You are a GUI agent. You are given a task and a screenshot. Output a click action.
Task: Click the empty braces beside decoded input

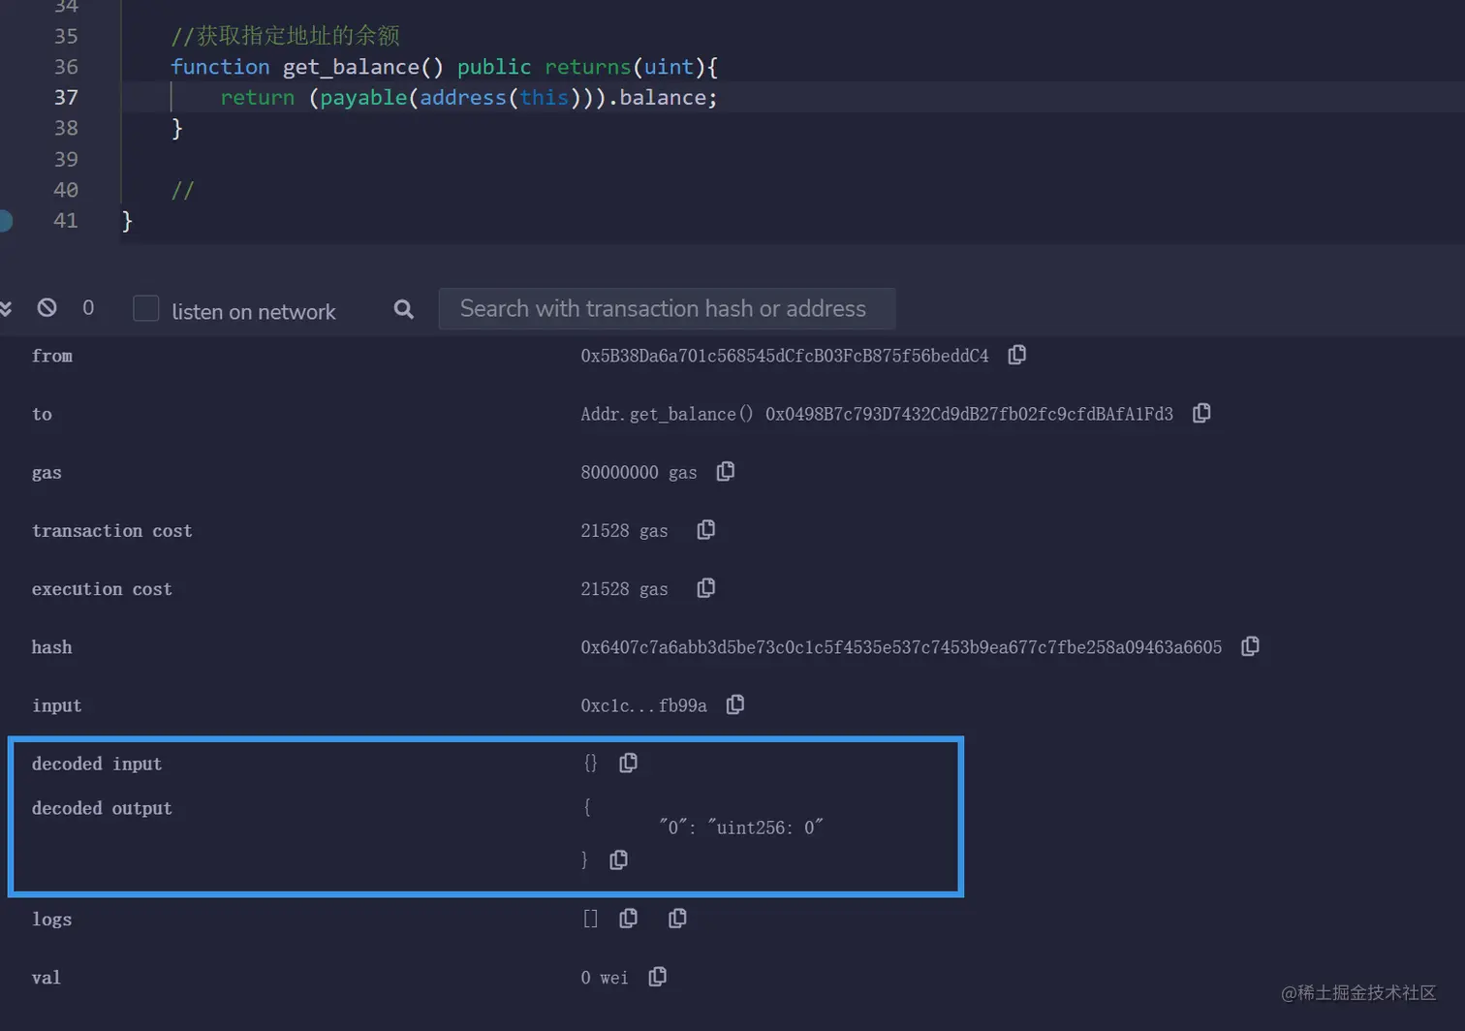(x=590, y=764)
